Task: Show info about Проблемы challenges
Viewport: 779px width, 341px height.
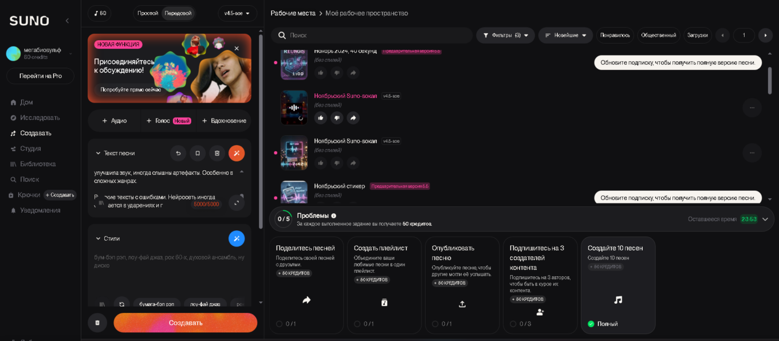Action: 334,216
